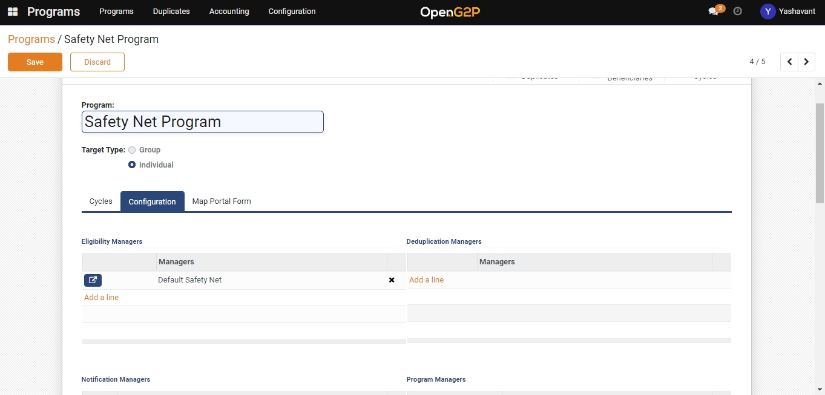Open the activities clock icon
This screenshot has width=825, height=395.
click(737, 11)
